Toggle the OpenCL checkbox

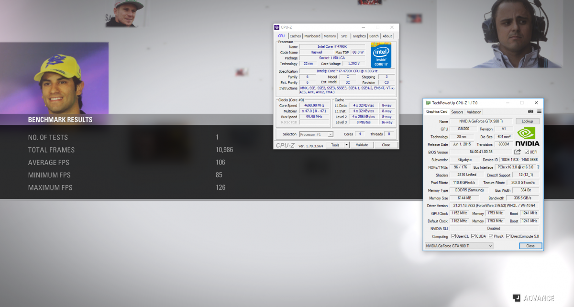[453, 236]
